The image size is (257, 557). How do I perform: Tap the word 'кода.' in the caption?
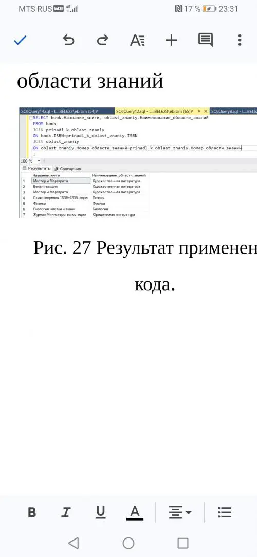155,285
